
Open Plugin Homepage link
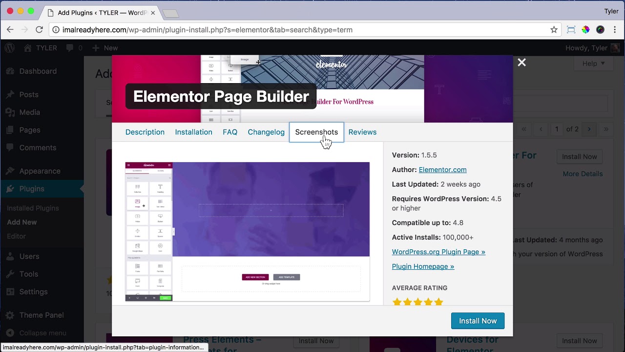[423, 266]
